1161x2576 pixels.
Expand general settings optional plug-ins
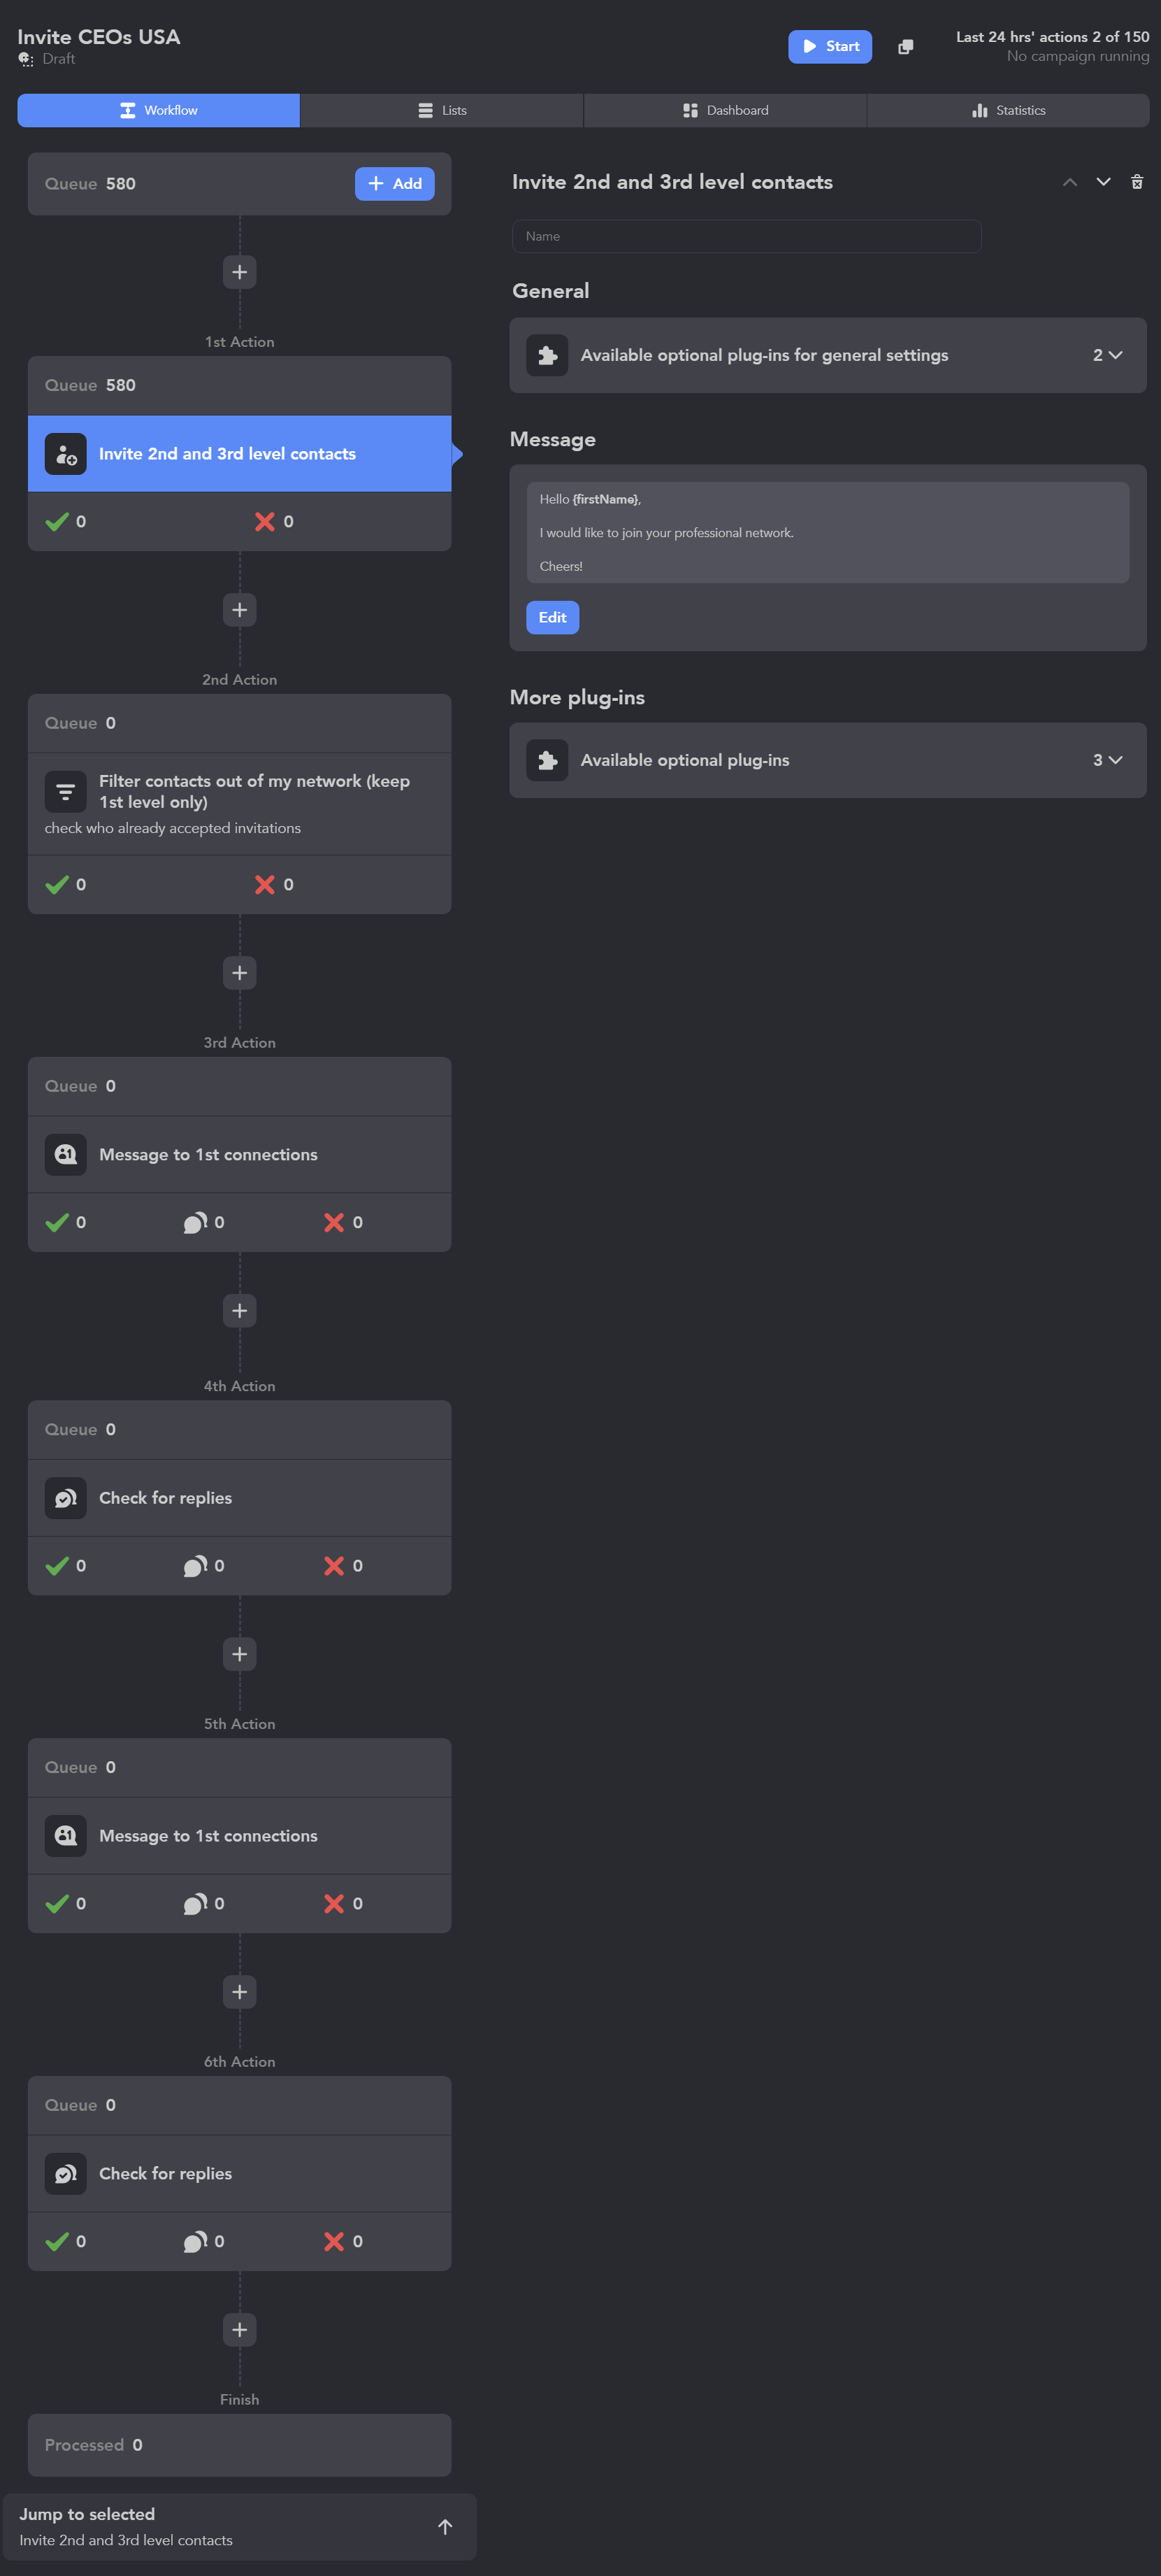click(x=1107, y=355)
